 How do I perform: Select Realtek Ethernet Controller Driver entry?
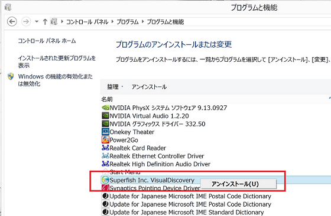[157, 156]
